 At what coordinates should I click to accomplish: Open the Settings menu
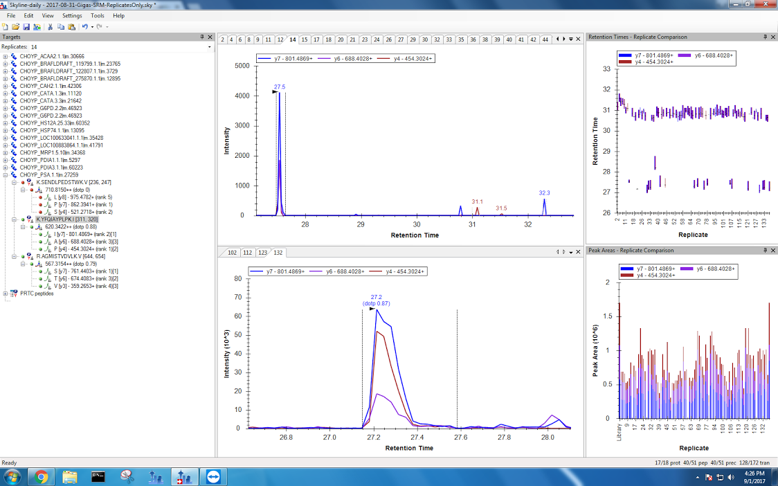[71, 15]
